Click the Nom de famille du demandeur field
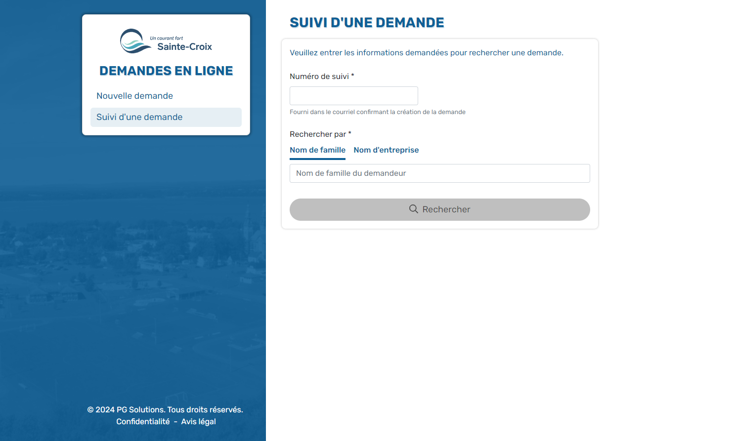The height and width of the screenshot is (441, 735). (x=439, y=173)
